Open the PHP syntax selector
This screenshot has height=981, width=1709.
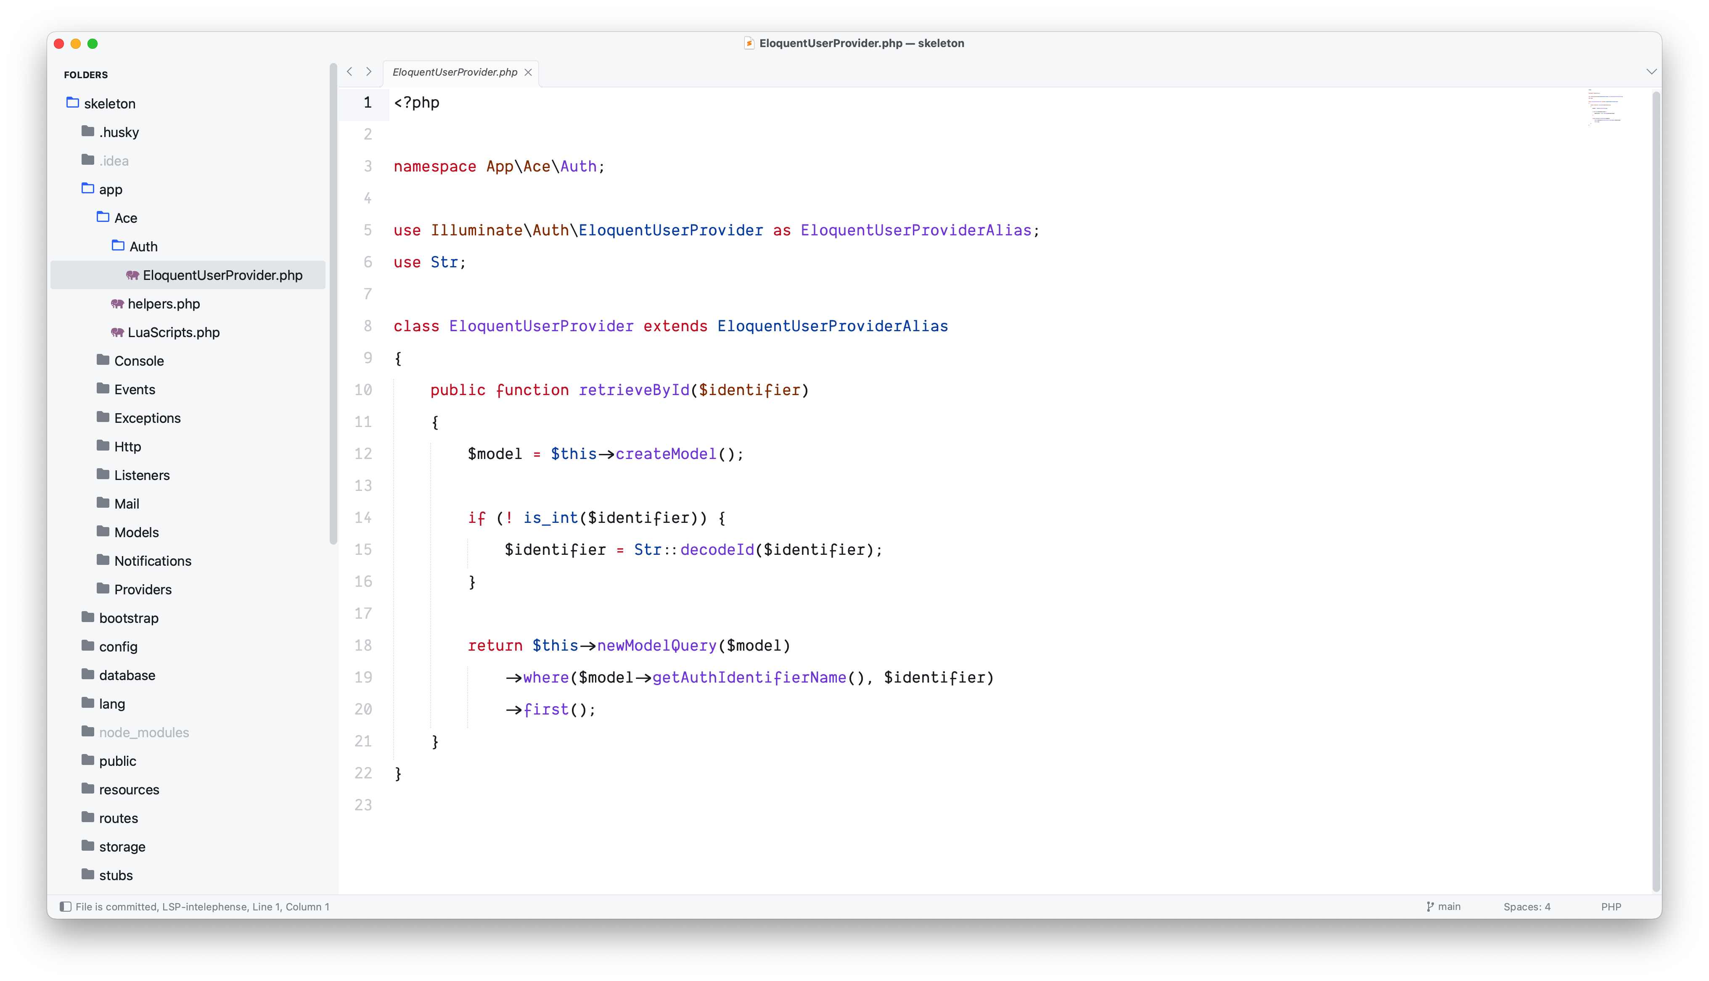[1611, 906]
